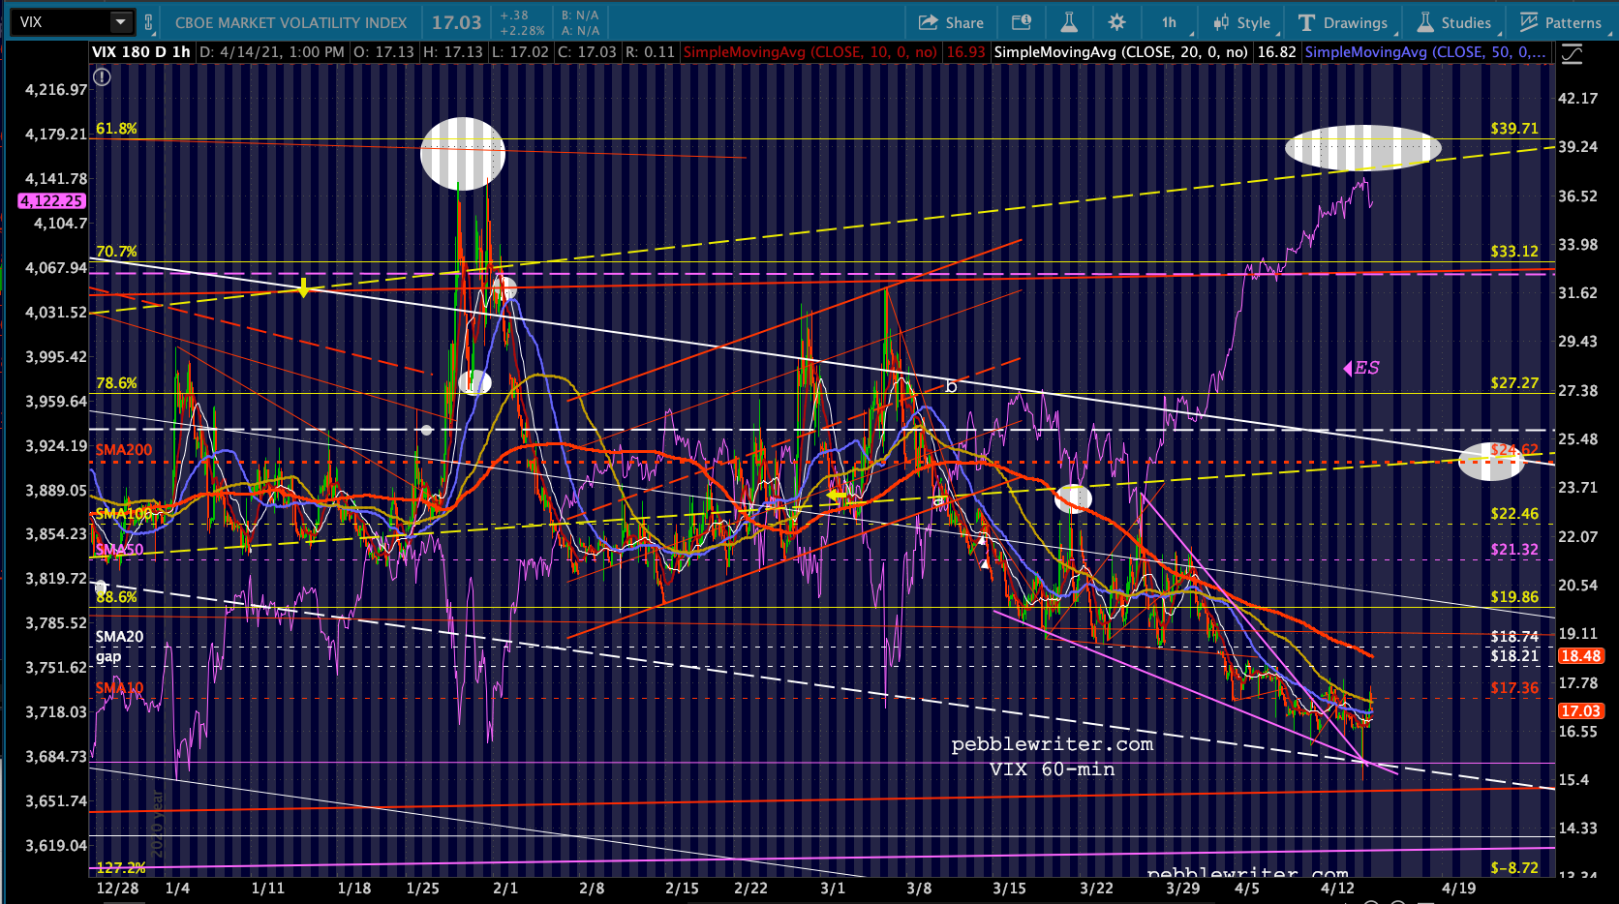Click the news and events info icon
This screenshot has width=1619, height=904.
point(1022,22)
